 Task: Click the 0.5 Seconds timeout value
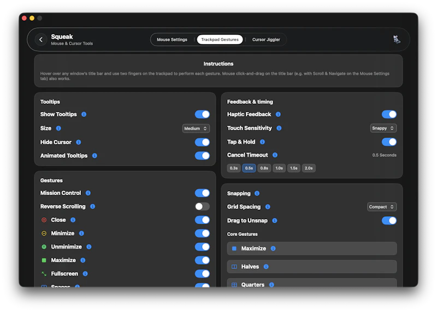[385, 155]
